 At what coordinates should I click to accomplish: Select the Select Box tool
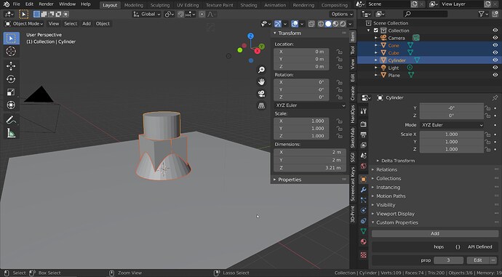coord(11,39)
